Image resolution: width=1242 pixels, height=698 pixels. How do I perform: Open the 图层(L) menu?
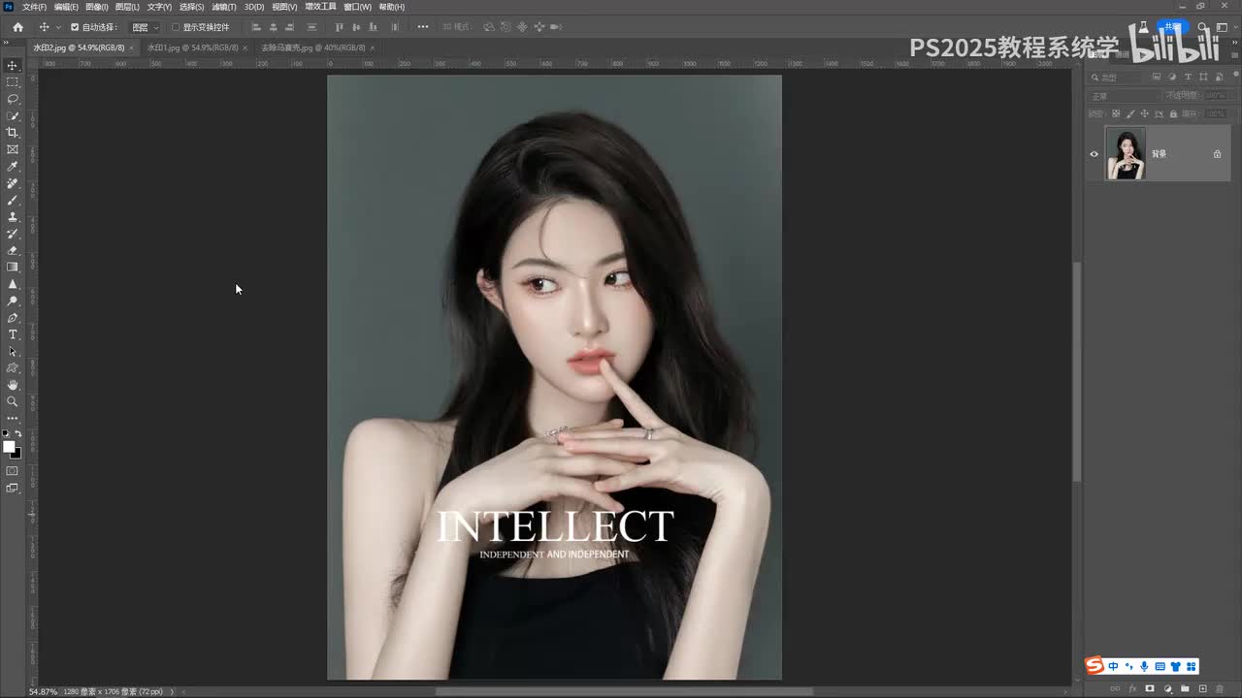pos(127,7)
